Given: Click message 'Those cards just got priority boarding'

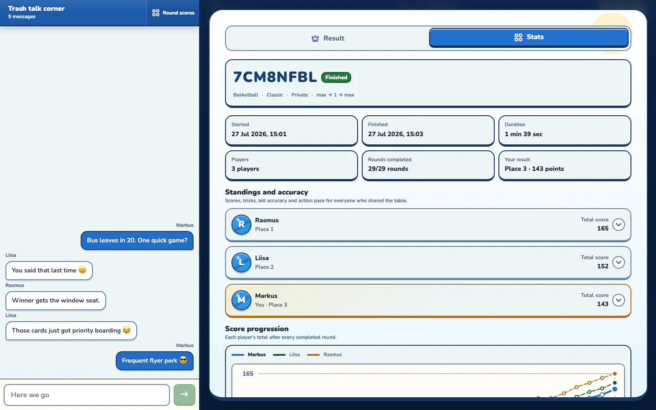Looking at the screenshot, I should point(71,331).
